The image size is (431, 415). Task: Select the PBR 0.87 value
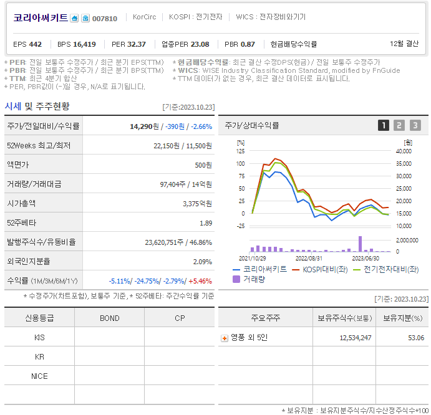click(x=240, y=44)
